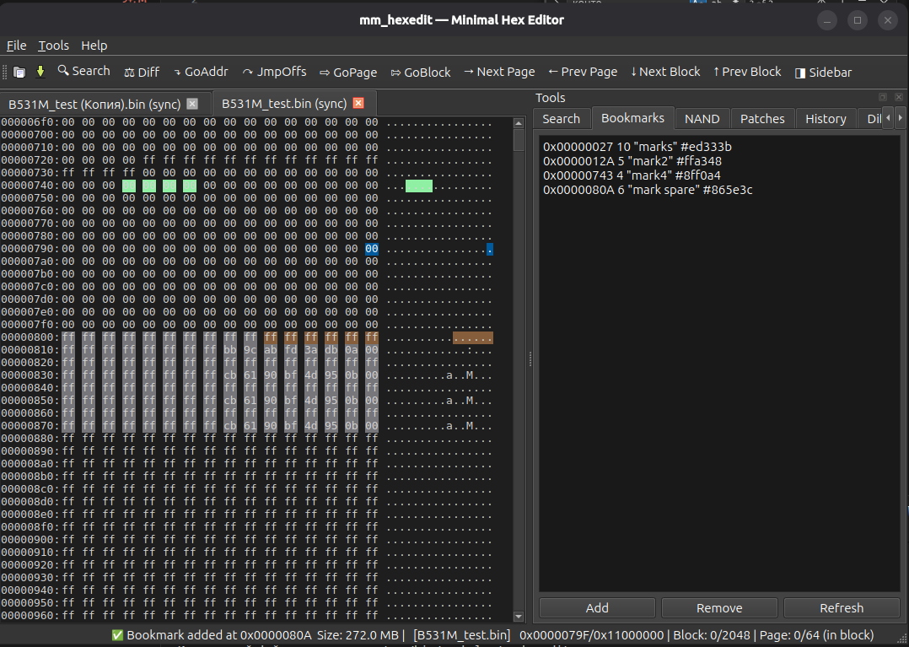
Task: Minimize the mm_hexedit window
Action: pos(827,20)
